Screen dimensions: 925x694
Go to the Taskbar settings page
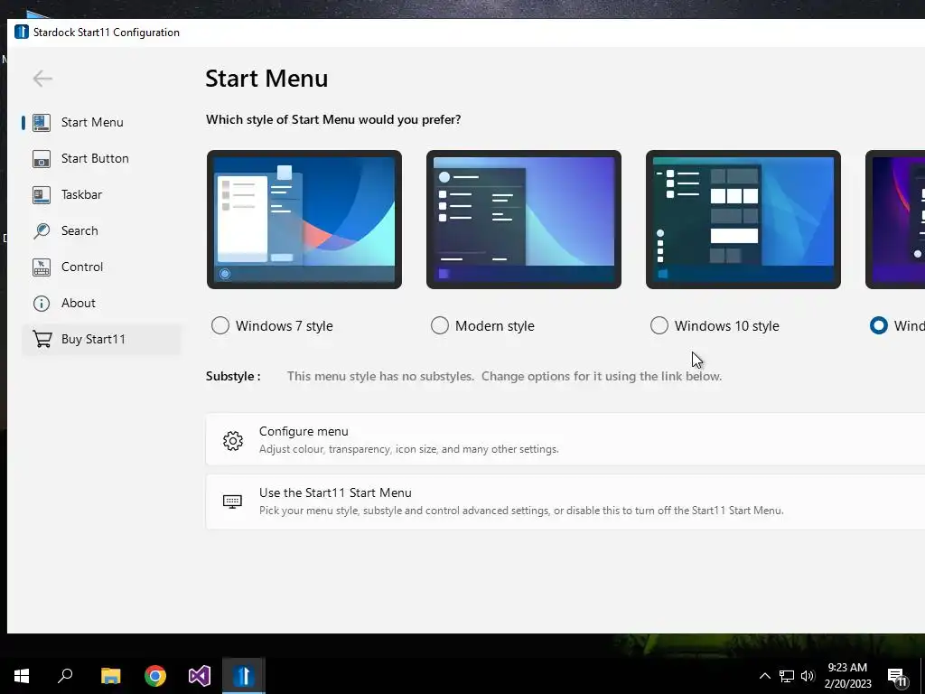(x=101, y=194)
